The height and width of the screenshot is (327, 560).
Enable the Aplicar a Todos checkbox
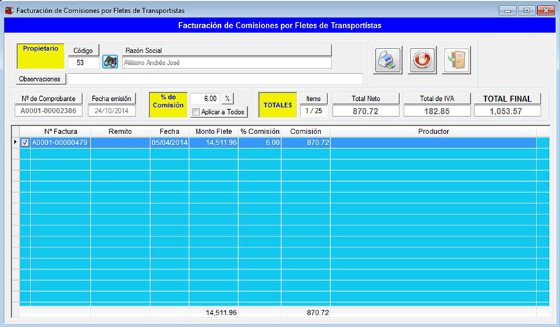pos(197,112)
